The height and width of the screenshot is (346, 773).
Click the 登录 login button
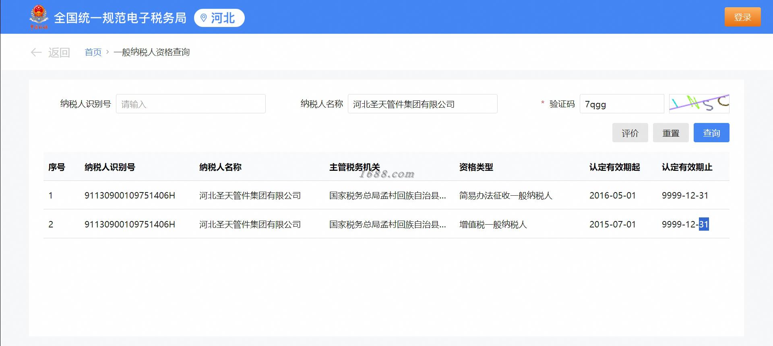pos(742,17)
